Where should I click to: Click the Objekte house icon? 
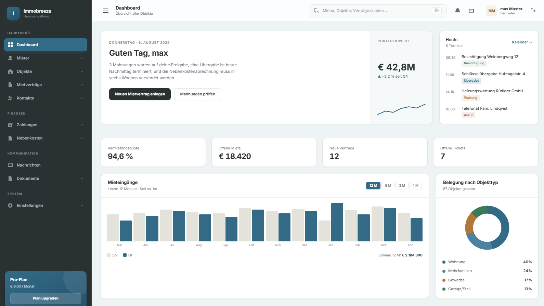10,71
